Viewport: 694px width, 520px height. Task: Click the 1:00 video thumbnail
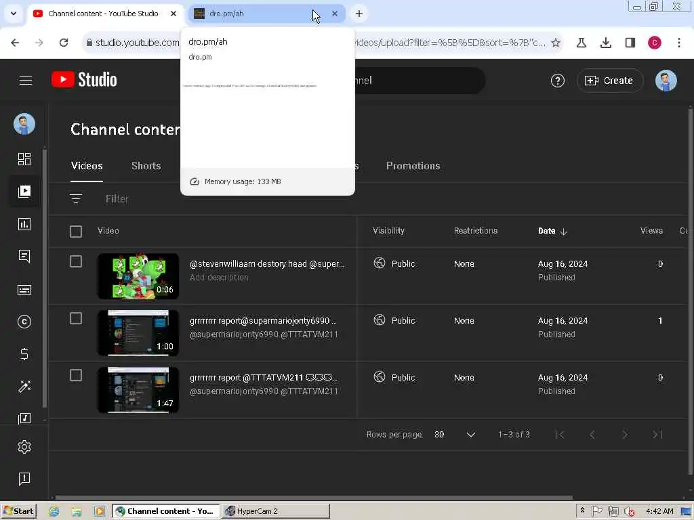point(138,333)
